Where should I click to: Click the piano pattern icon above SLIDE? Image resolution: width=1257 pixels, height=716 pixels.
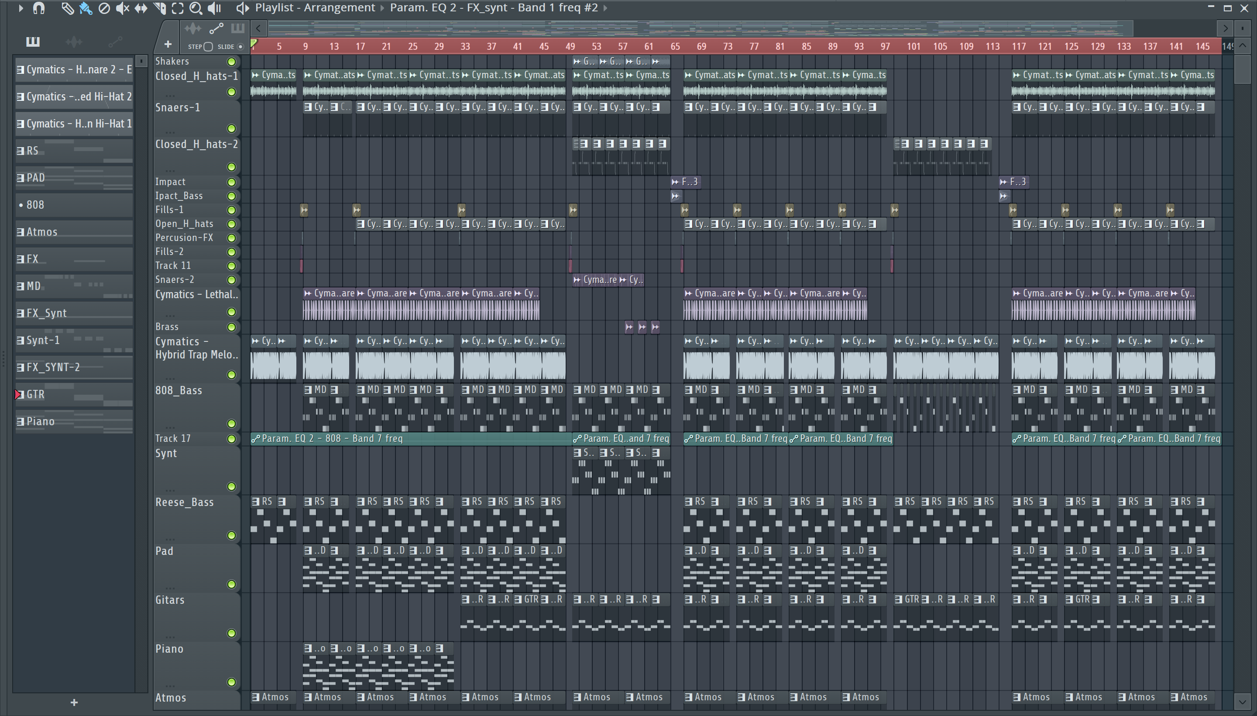pos(238,28)
